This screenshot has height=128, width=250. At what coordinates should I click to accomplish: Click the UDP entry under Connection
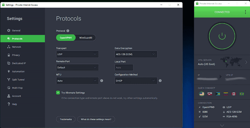point(229,107)
